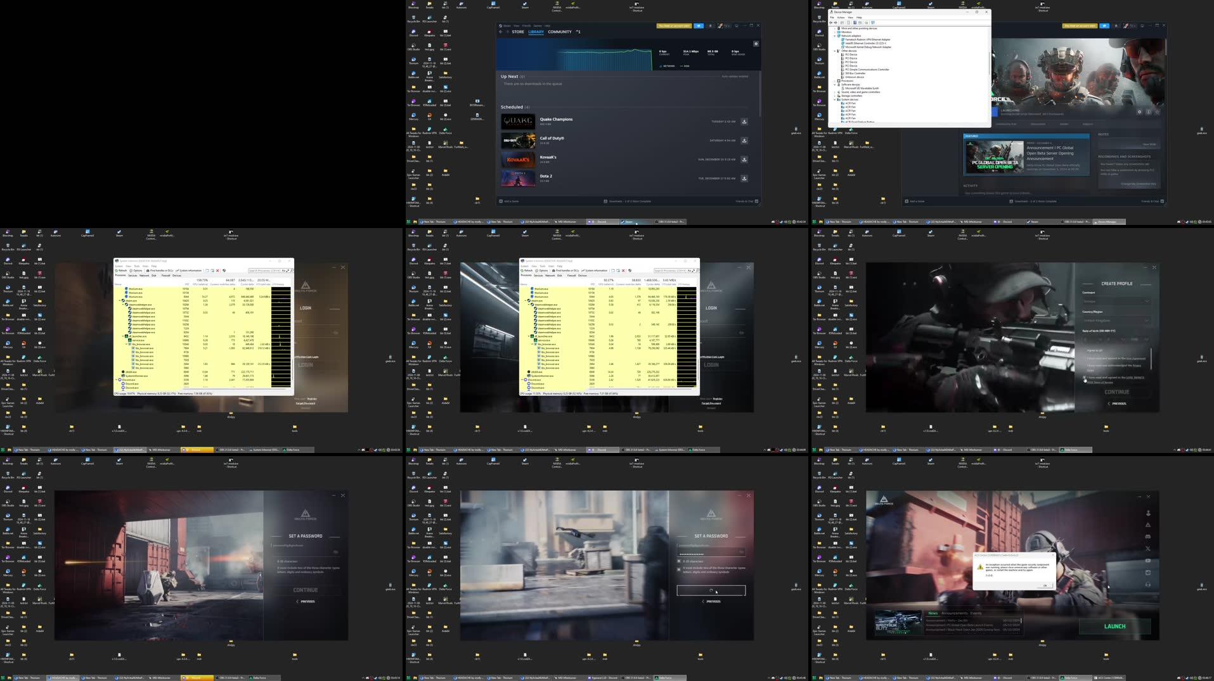1214x681 pixels.
Task: Click the triangle logo icon below the account icon
Action: click(1148, 525)
